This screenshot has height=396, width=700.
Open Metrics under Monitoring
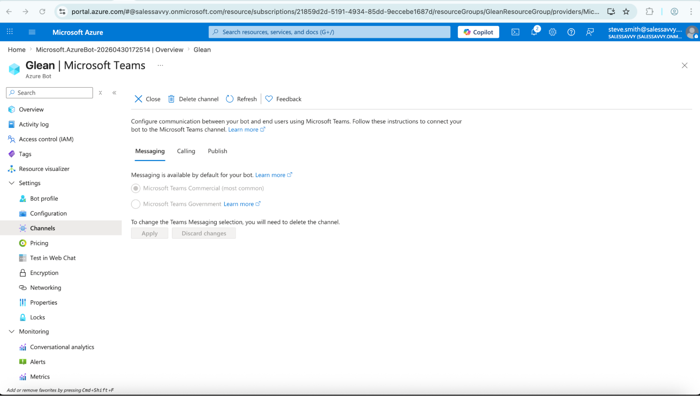pyautogui.click(x=40, y=377)
